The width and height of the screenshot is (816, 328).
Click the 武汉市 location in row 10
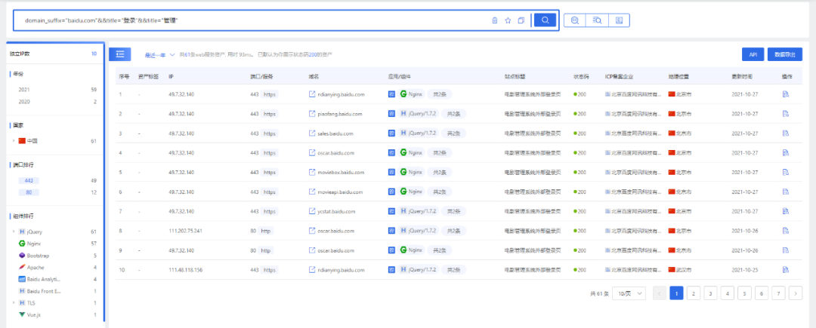(685, 269)
